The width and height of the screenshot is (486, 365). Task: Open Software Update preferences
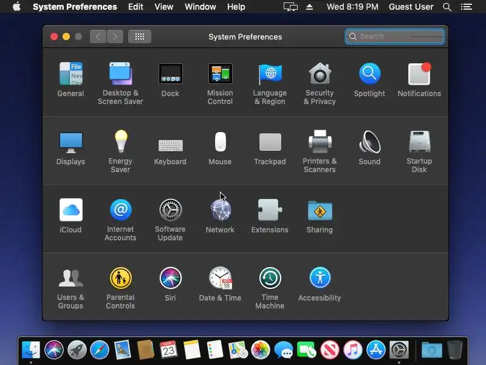pos(170,220)
